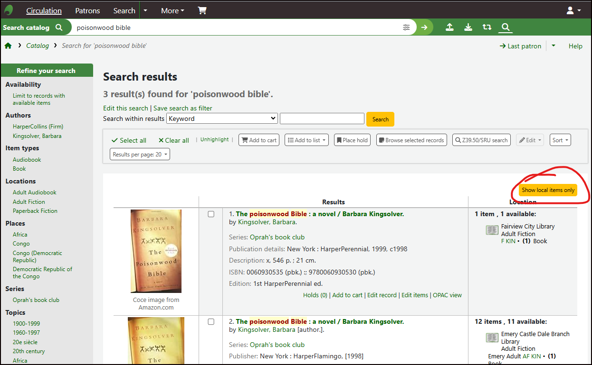This screenshot has height=365, width=592.
Task: Check the box for result 1
Action: (211, 214)
